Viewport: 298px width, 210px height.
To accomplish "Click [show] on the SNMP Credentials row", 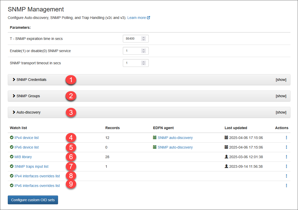I will pos(281,80).
